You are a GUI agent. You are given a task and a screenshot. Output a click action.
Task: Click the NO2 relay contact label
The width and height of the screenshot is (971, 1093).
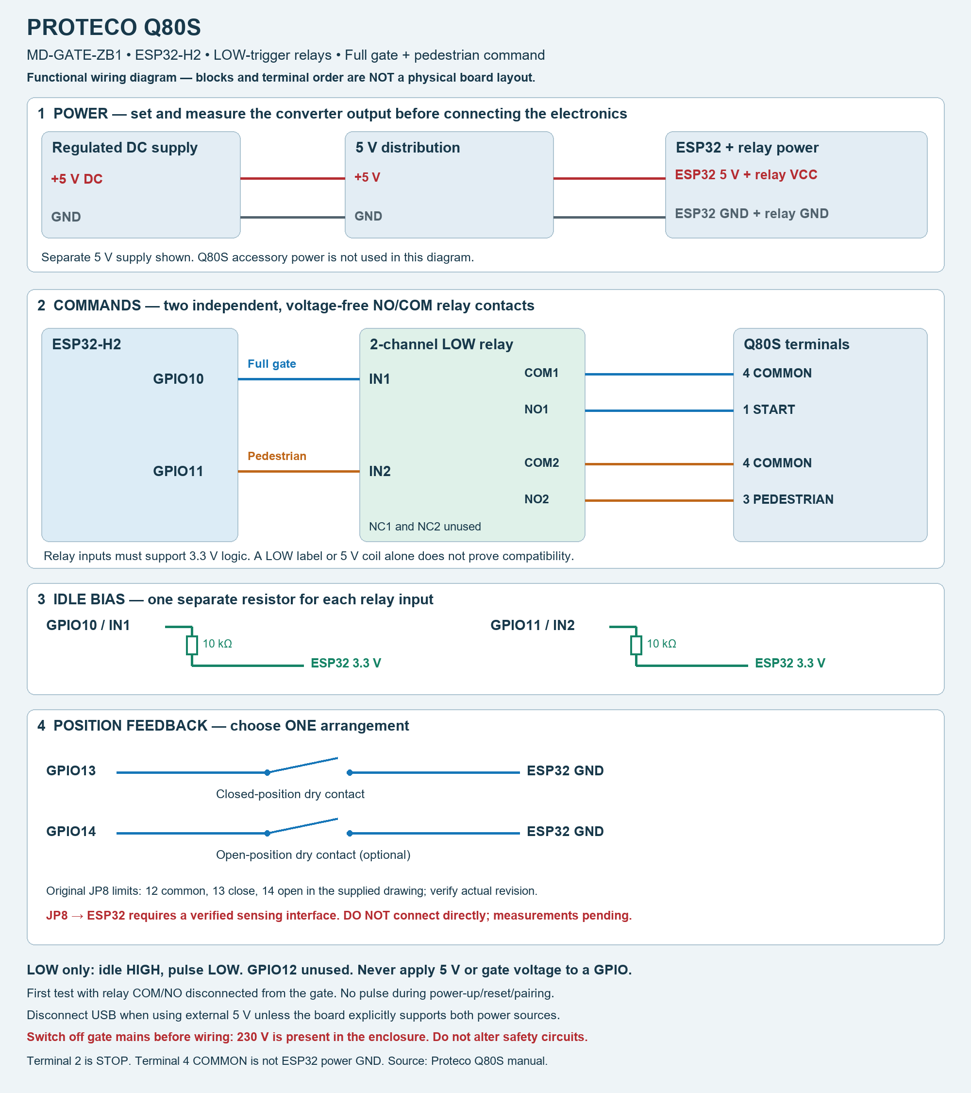click(536, 499)
